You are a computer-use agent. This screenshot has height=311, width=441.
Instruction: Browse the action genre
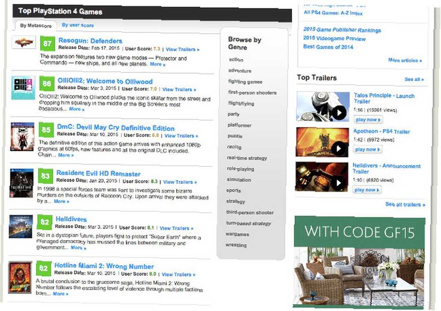236,60
